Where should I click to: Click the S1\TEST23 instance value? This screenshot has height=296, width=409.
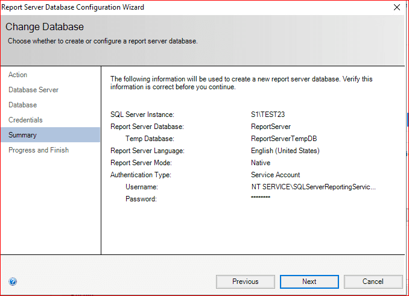pos(269,115)
